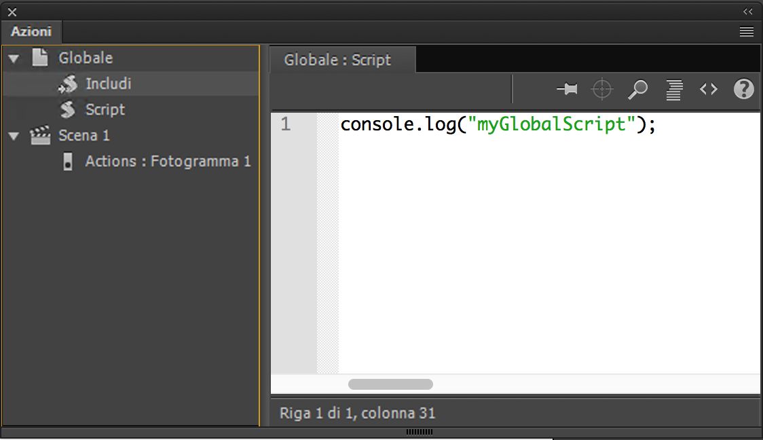763x440 pixels.
Task: Open Help with the question mark icon
Action: click(744, 89)
